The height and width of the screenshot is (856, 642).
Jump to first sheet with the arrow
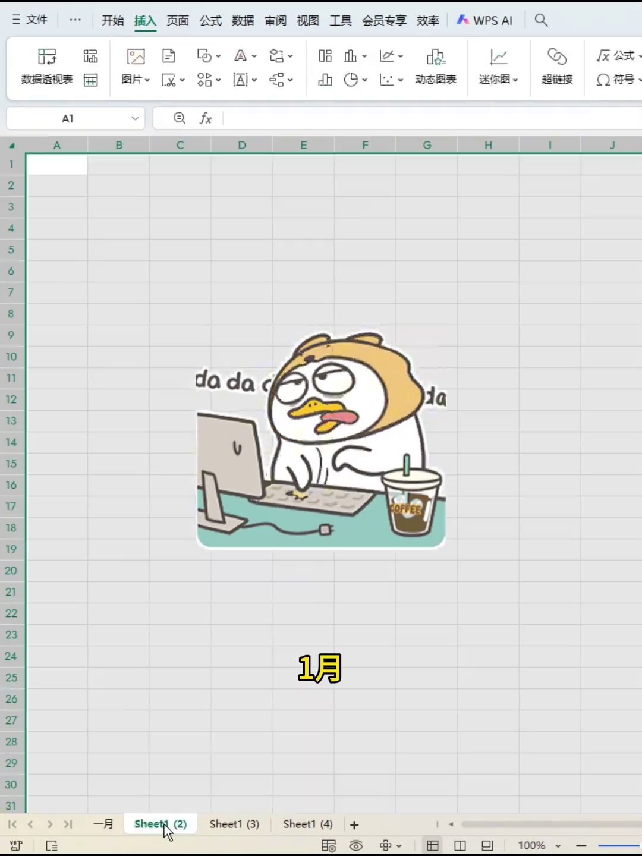pyautogui.click(x=12, y=824)
